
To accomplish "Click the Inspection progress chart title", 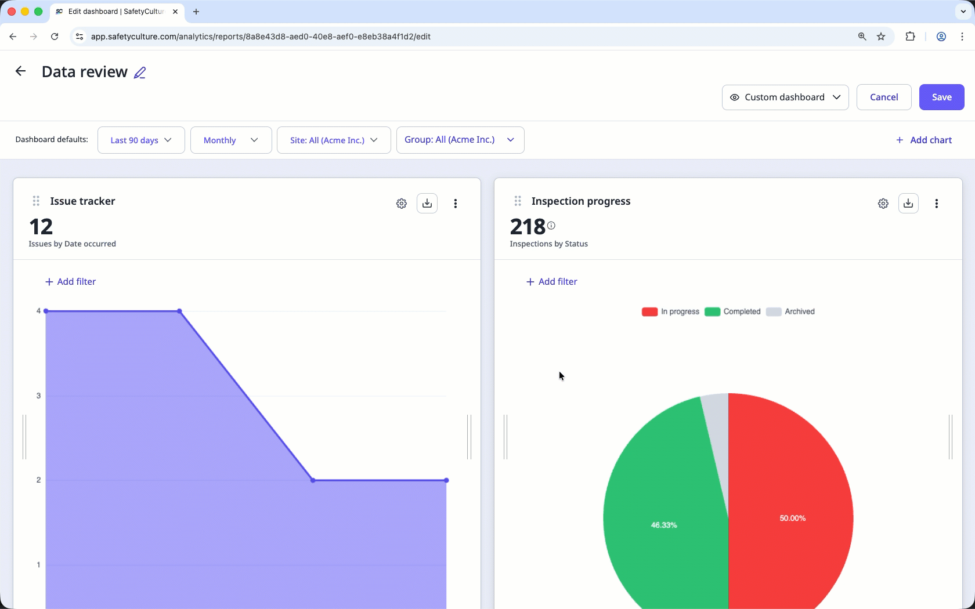I will coord(581,201).
